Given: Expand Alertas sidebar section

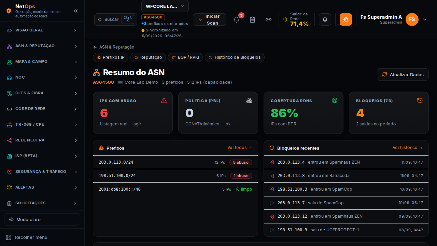Looking at the screenshot, I should [42, 188].
